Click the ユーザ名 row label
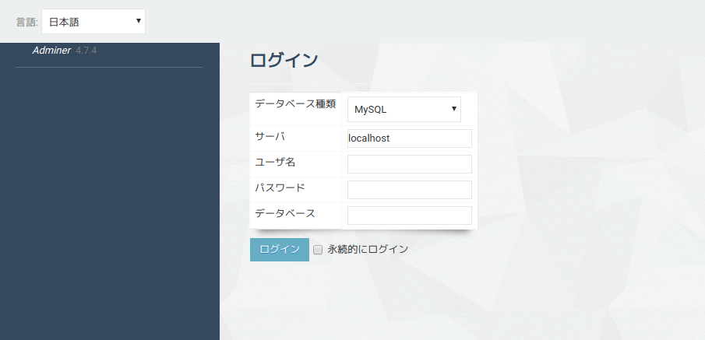This screenshot has height=340, width=705. coord(275,162)
